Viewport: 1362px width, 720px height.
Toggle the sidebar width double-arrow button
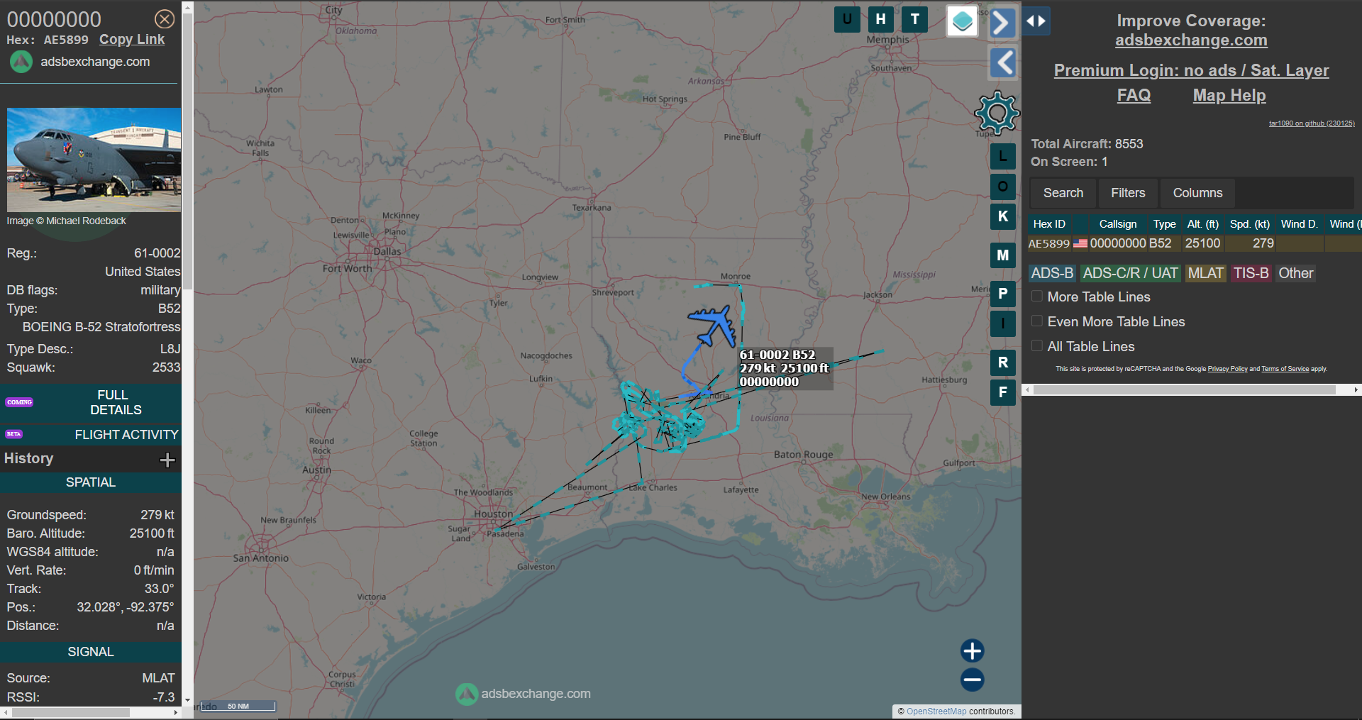pyautogui.click(x=1036, y=21)
